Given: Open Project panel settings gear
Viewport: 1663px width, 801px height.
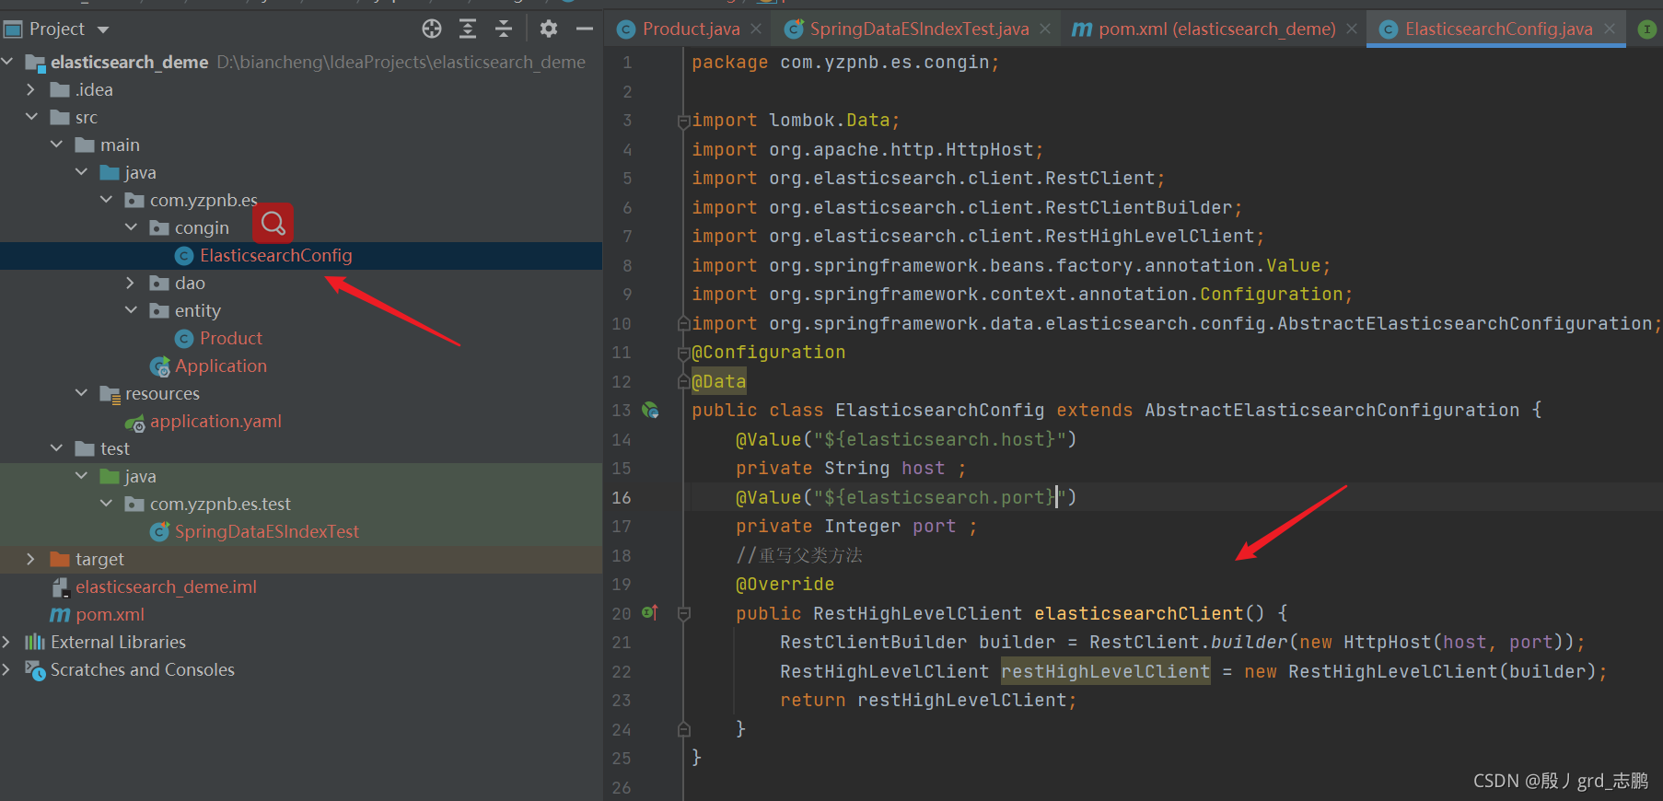Looking at the screenshot, I should pos(549,29).
